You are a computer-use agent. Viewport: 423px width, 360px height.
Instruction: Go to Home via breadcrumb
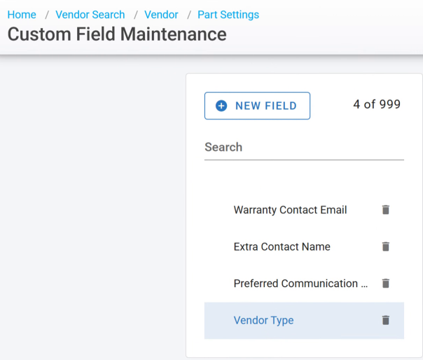coord(22,15)
